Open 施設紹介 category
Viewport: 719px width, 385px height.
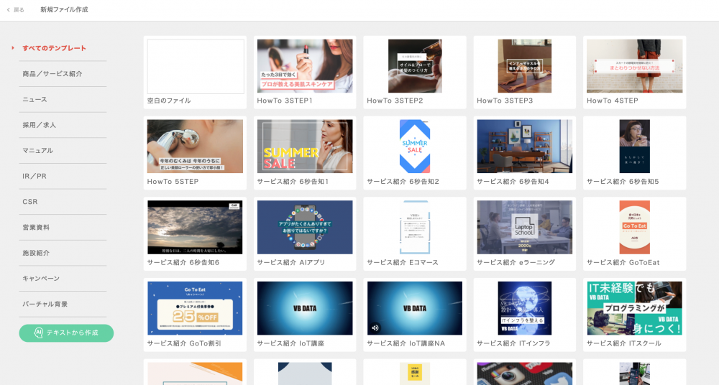36,253
